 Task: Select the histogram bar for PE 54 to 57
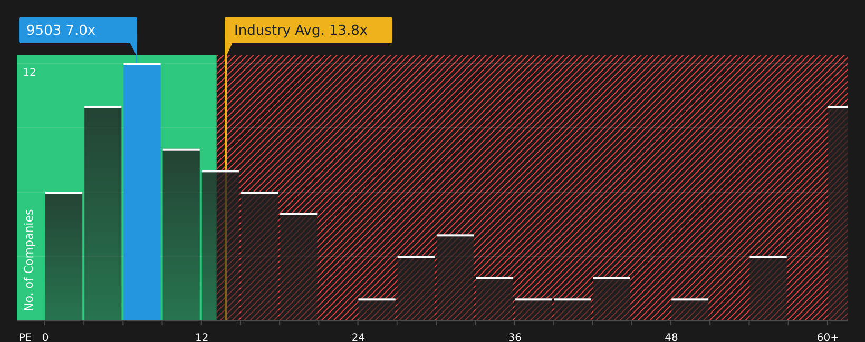768,288
